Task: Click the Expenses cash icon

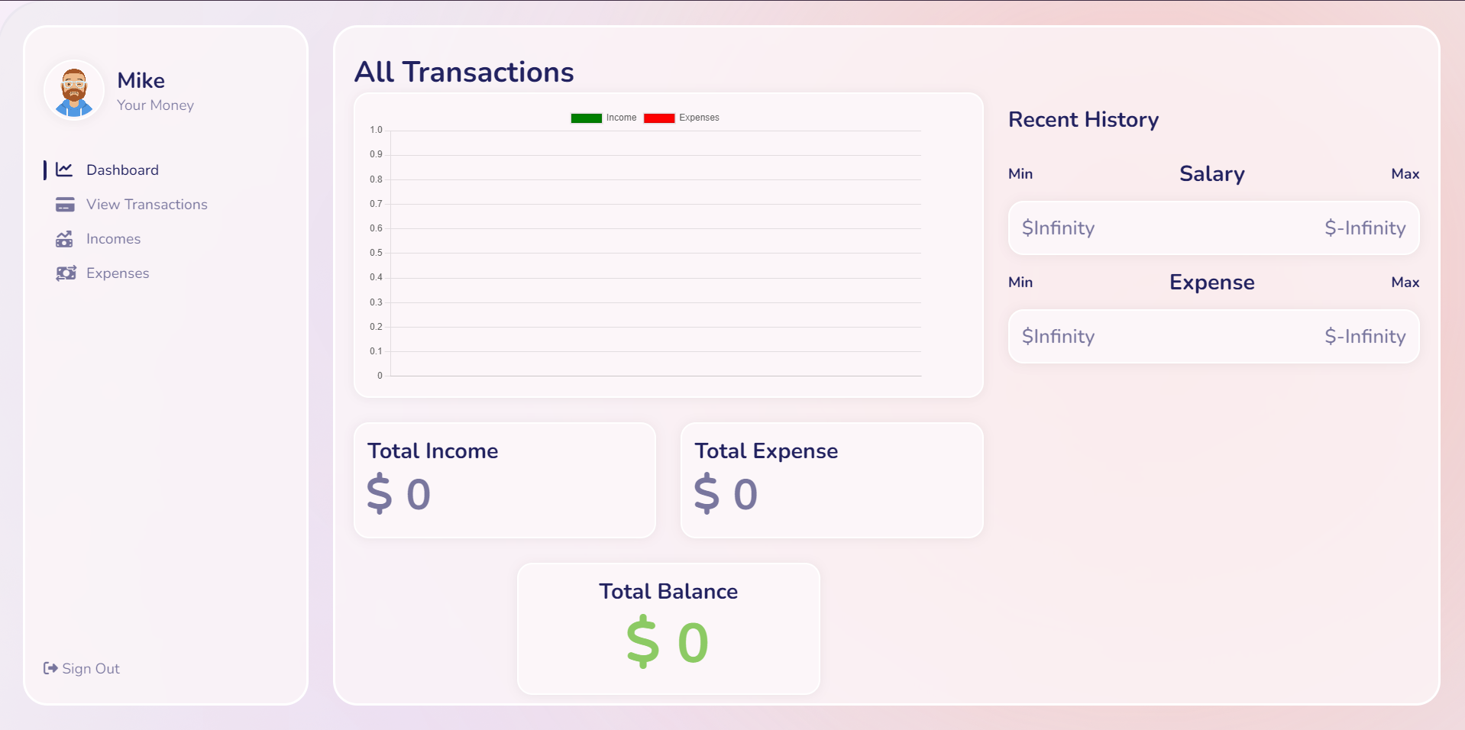Action: [x=66, y=273]
